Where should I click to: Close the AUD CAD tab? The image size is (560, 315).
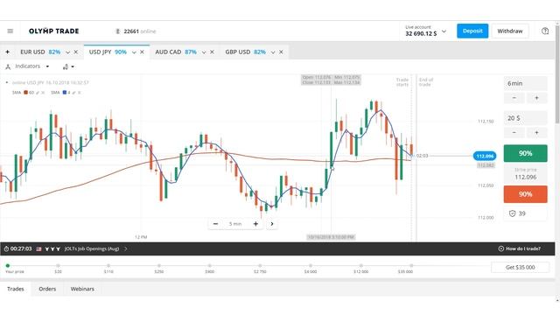[212, 52]
